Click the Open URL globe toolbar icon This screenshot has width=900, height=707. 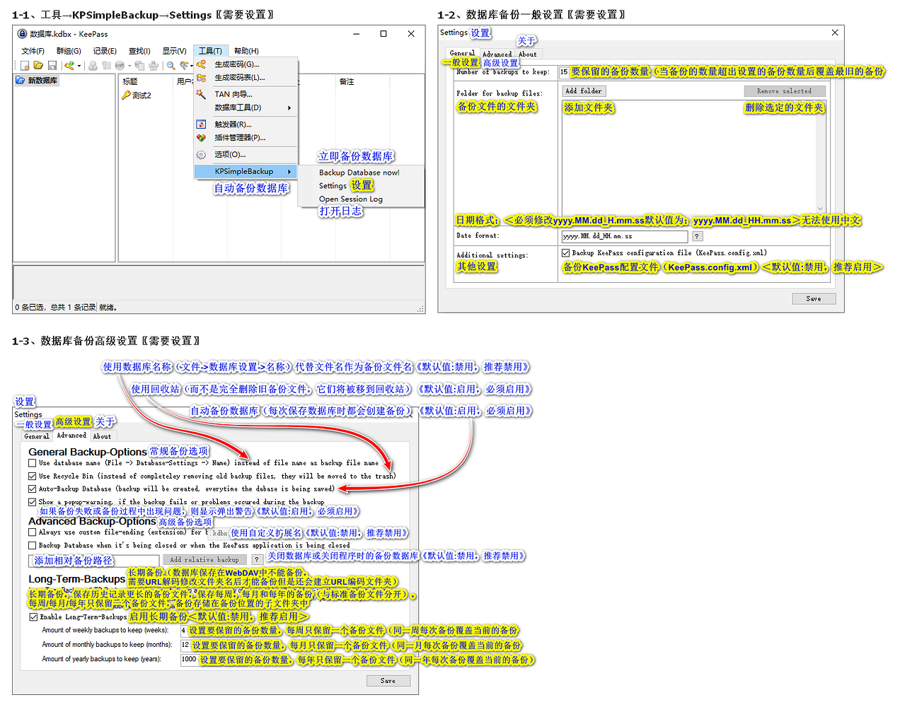(x=120, y=66)
